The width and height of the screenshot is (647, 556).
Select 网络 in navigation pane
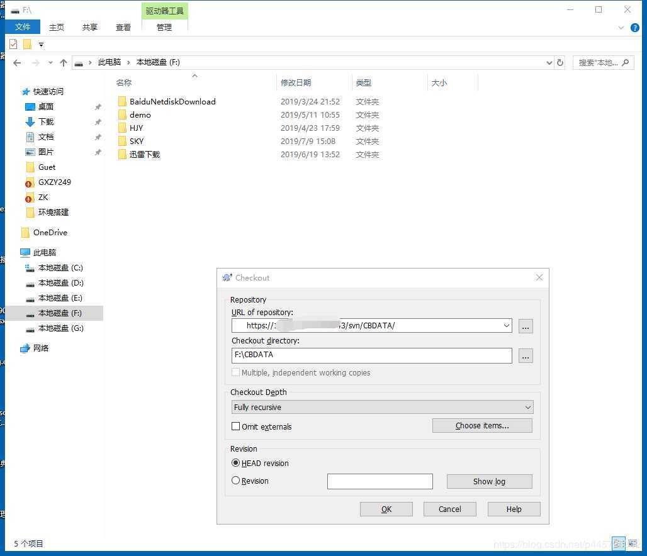[x=41, y=348]
